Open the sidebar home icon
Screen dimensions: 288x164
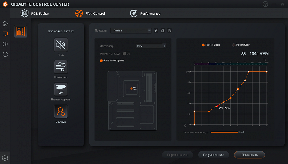click(5, 24)
